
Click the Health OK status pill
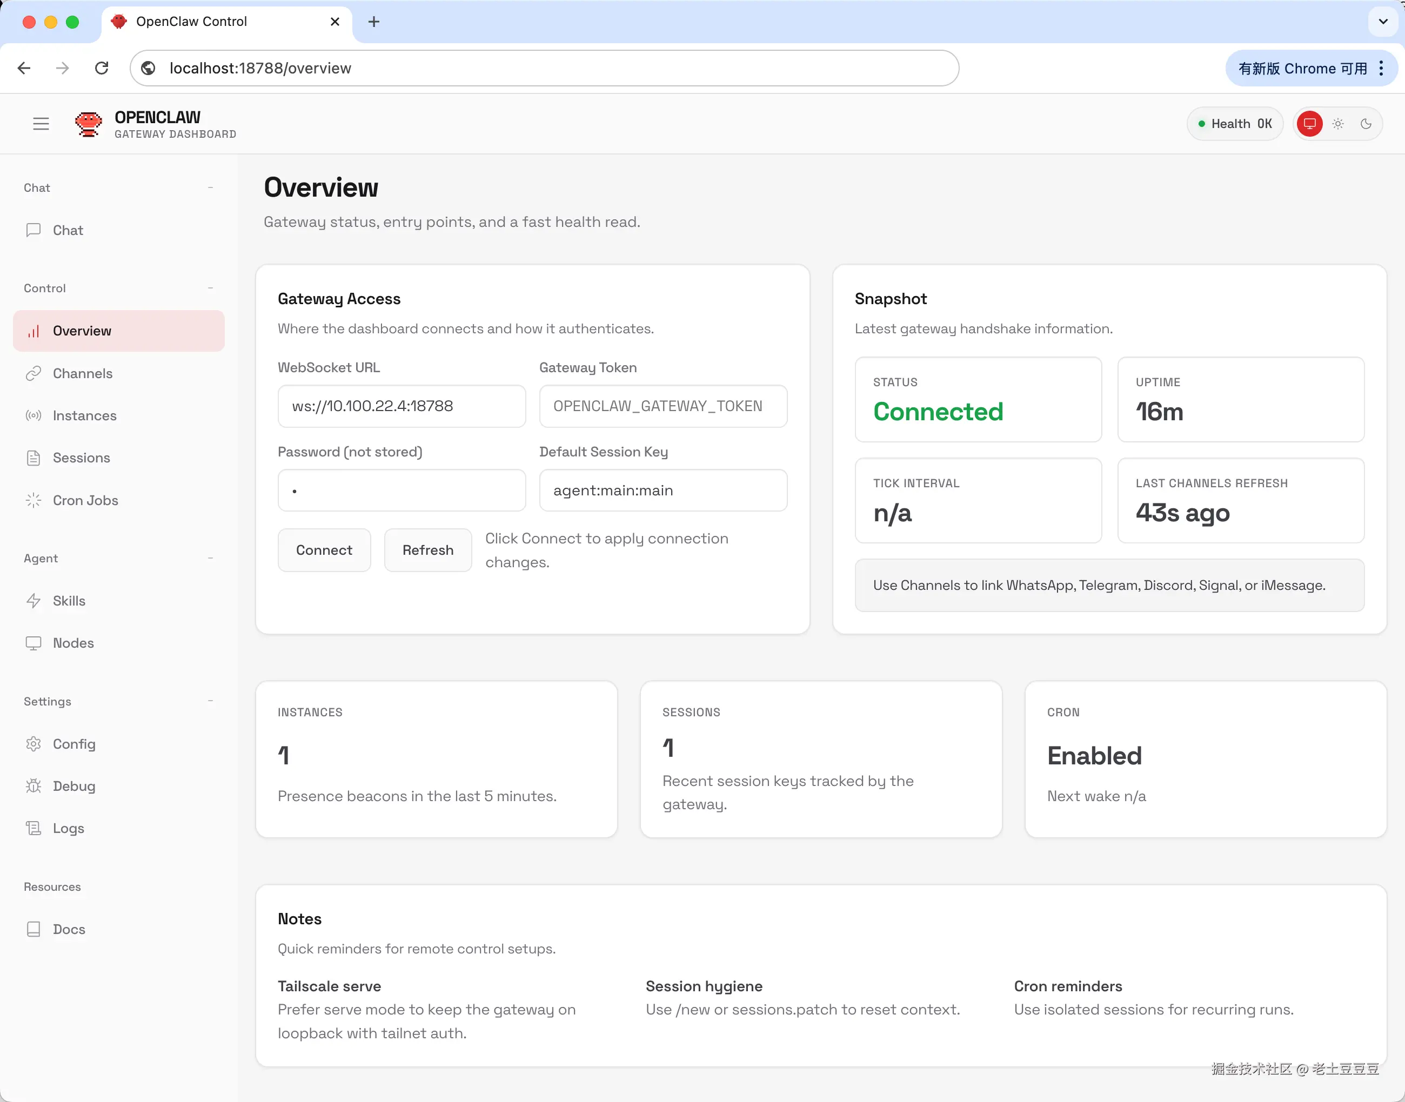(1234, 123)
